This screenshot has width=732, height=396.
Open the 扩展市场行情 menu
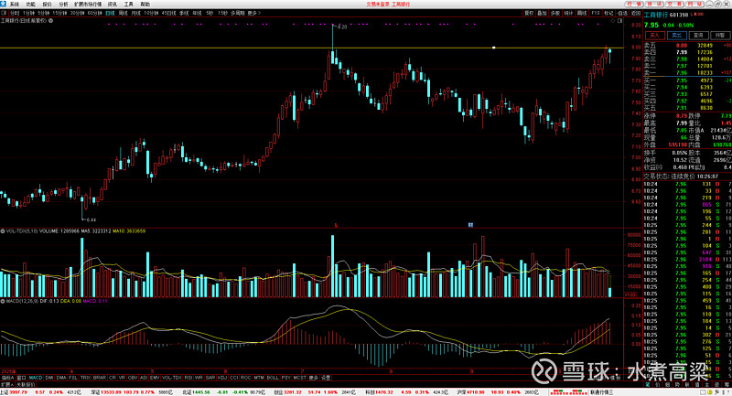tap(88, 5)
